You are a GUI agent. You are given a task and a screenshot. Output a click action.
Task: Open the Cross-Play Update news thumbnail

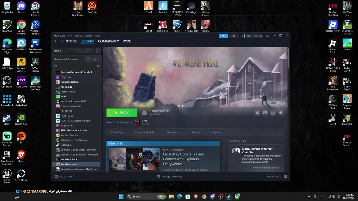click(x=135, y=159)
